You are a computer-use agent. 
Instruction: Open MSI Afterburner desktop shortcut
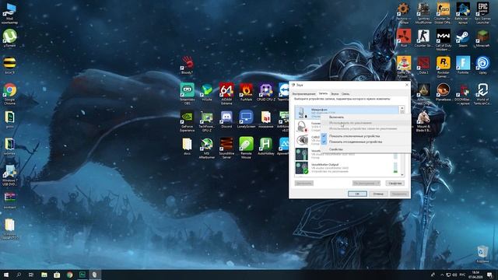click(207, 148)
